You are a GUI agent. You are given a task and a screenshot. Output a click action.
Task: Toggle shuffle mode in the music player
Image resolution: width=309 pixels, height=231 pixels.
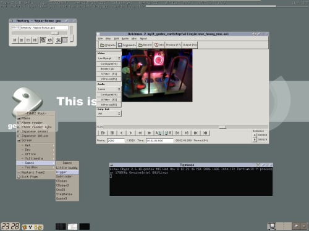click(43, 40)
